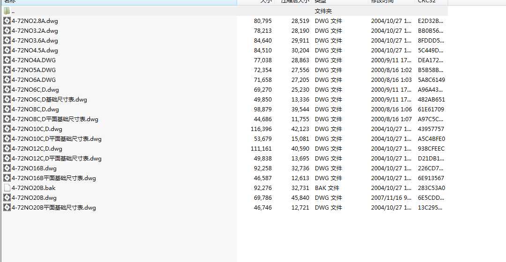Select the DWG icon of 4-72NO12C,D.dwg

tap(7, 149)
